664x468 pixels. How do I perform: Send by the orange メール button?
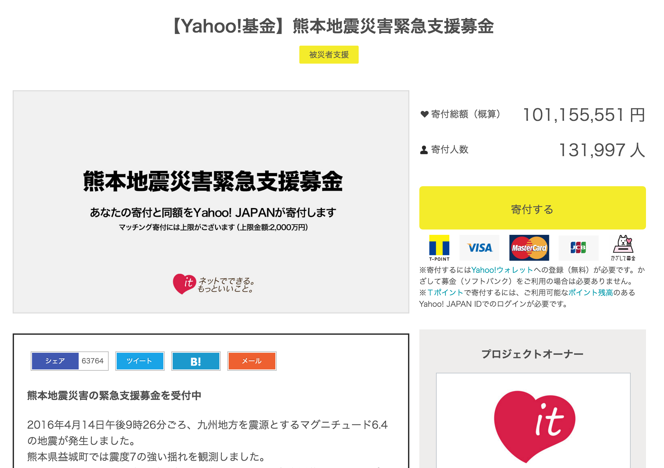[x=252, y=361]
